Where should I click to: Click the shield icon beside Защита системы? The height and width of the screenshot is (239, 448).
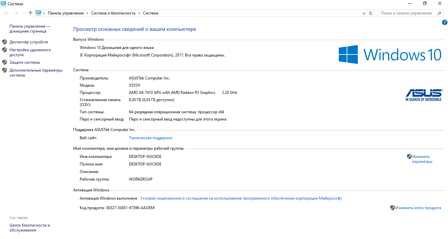pyautogui.click(x=5, y=62)
